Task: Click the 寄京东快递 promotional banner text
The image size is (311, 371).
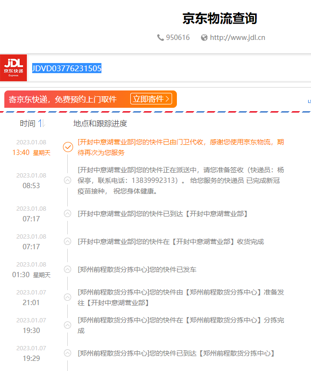Action: 62,100
